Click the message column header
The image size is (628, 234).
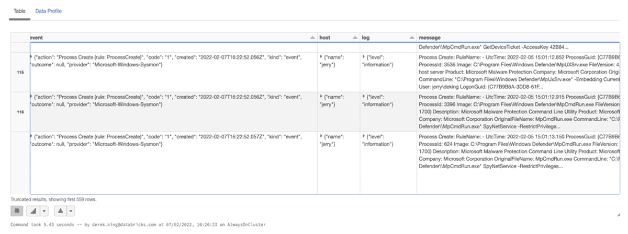tap(430, 38)
